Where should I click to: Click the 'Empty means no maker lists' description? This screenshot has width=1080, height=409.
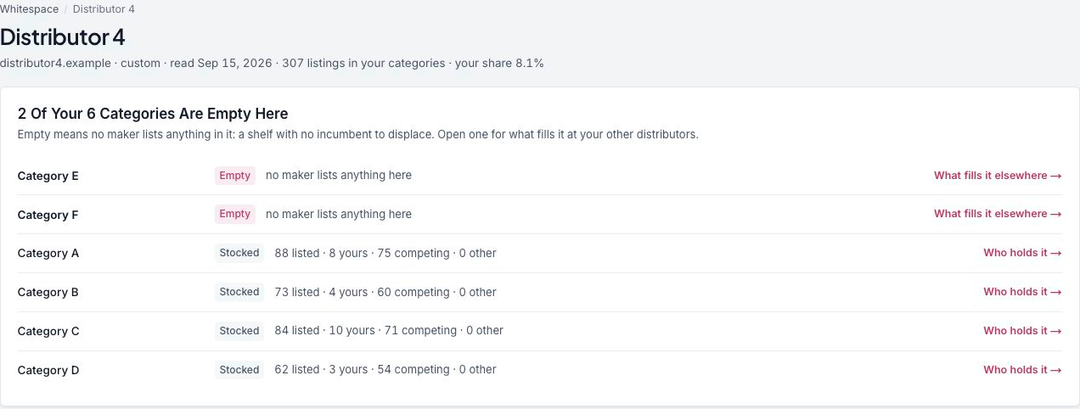pos(357,135)
